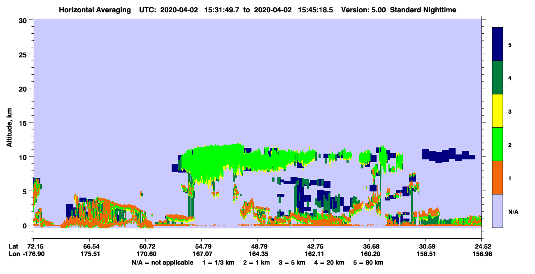Click the longitude value 170.60

pyautogui.click(x=146, y=254)
